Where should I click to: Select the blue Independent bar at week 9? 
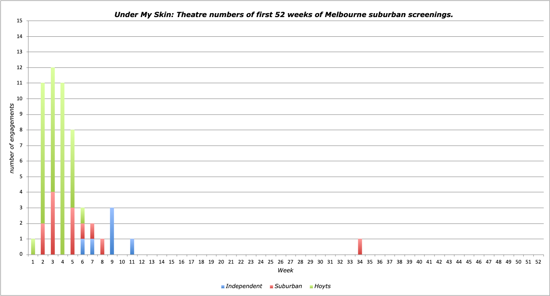(x=112, y=231)
